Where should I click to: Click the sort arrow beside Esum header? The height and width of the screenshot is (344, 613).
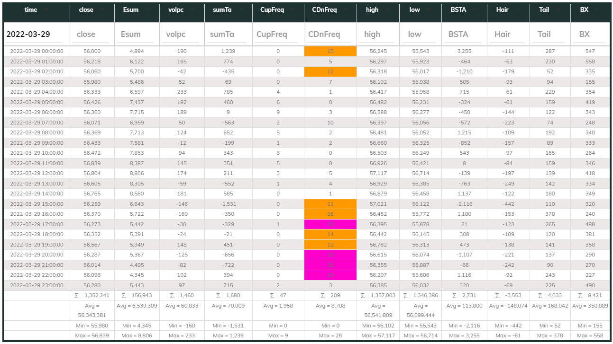(x=147, y=9)
